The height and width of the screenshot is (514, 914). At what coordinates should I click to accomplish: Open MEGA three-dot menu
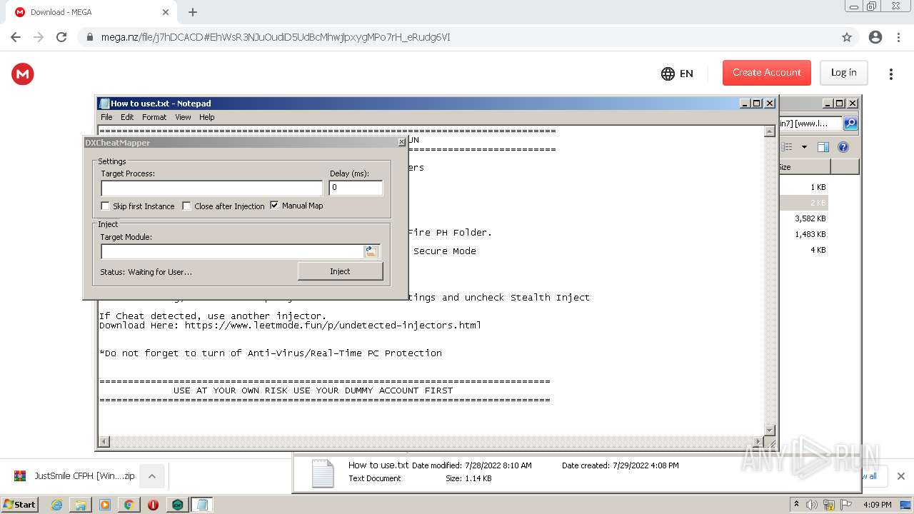point(891,74)
